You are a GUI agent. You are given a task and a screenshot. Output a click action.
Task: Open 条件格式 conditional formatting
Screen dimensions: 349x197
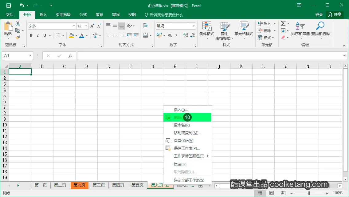click(206, 30)
